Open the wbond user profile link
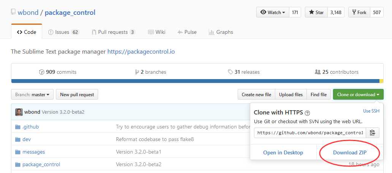Screen dimensions: 392x173 [28, 12]
